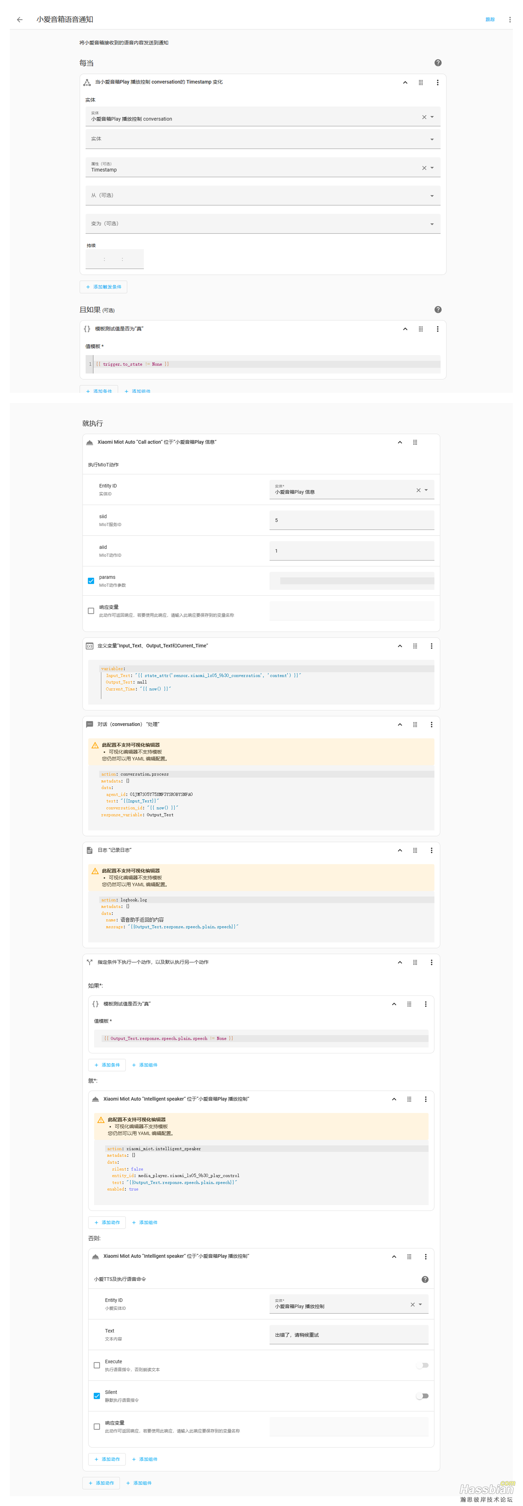The height and width of the screenshot is (1506, 523).
Task: Open kebab menu of the 如果 template condition
Action: [425, 1004]
